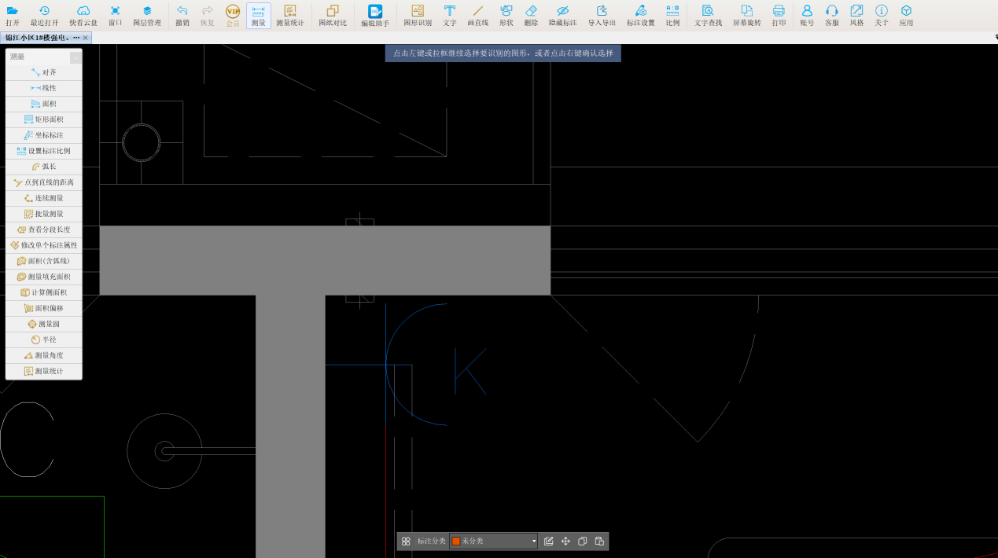Toggle grid icon beside 标注分类
998x558 pixels.
[x=406, y=541]
